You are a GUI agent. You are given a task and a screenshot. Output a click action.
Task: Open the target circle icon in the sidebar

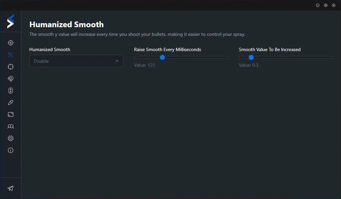[11, 43]
